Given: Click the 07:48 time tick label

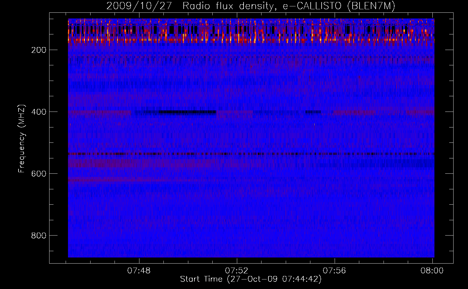Looking at the screenshot, I should 139,271.
